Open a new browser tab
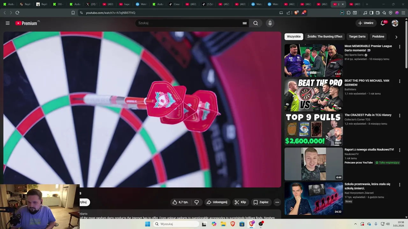 (367, 4)
